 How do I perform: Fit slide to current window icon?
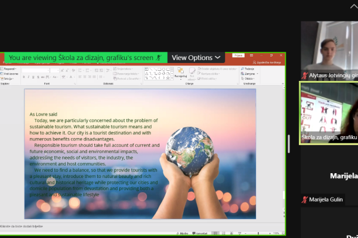click(x=283, y=233)
